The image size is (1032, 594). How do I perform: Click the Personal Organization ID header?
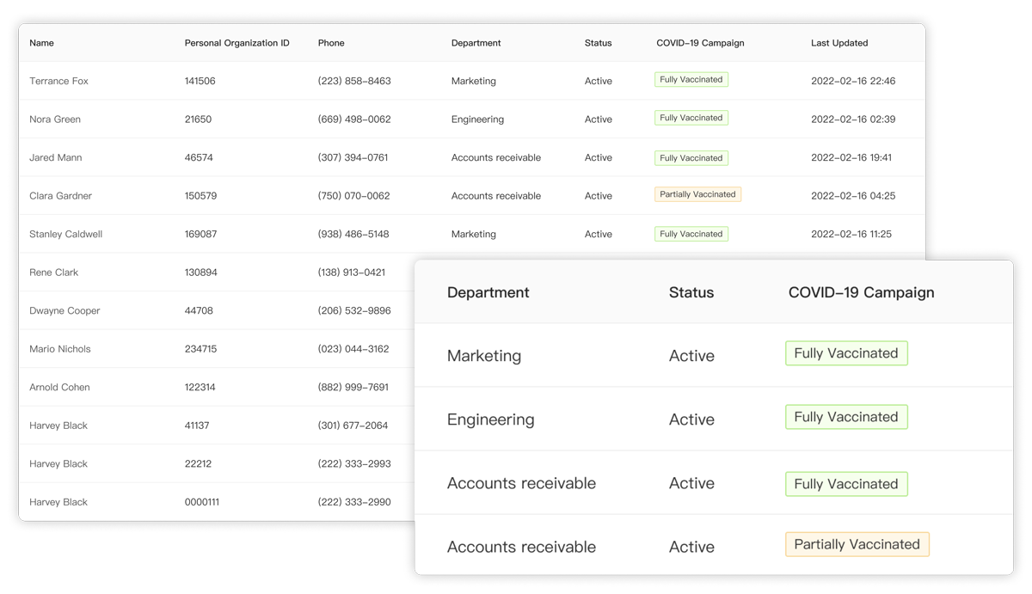[x=236, y=43]
